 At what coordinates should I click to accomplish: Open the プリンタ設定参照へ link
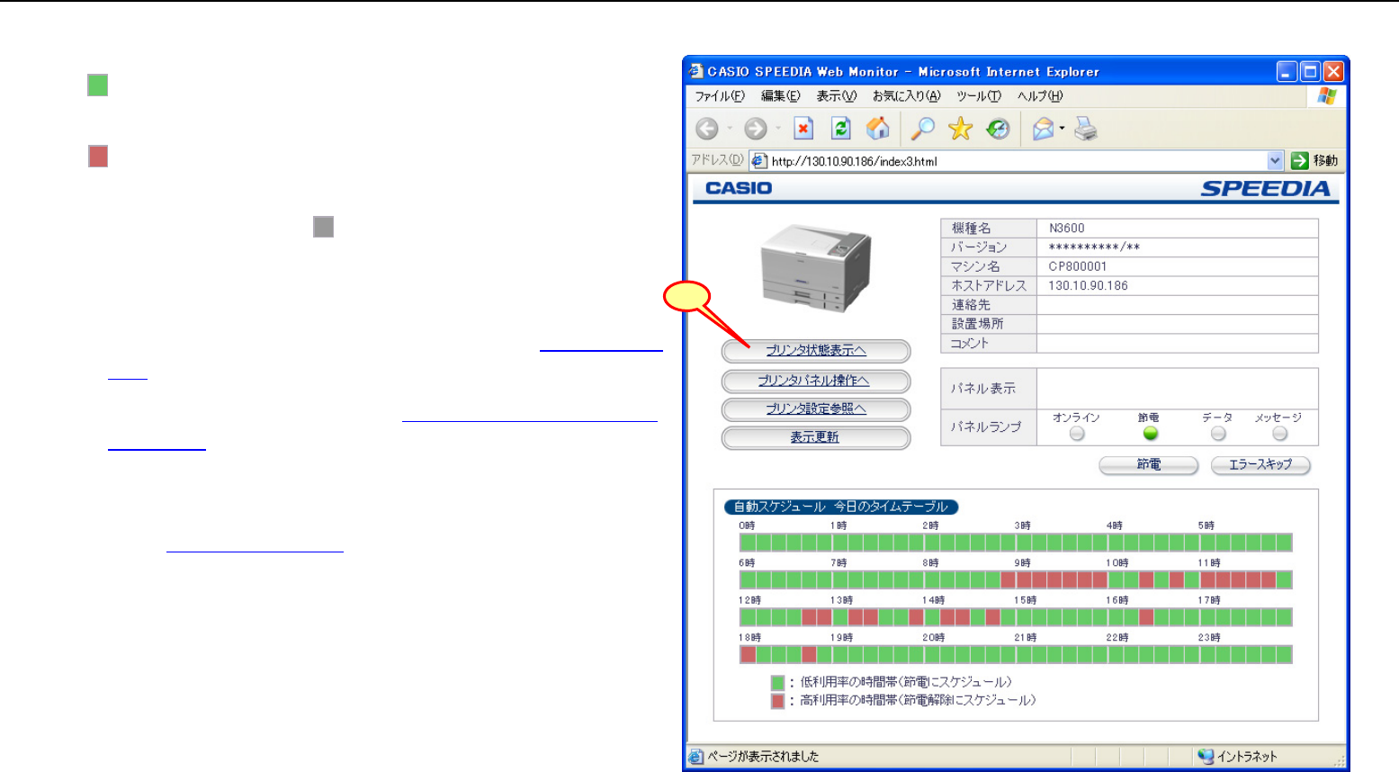point(816,408)
